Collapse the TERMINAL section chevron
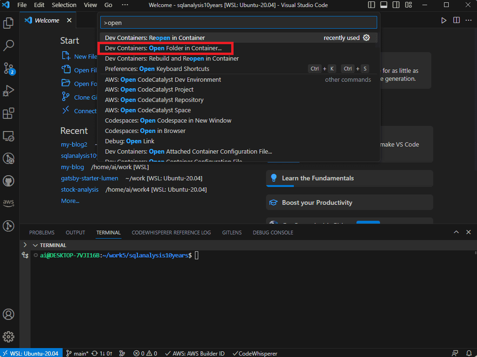 35,245
